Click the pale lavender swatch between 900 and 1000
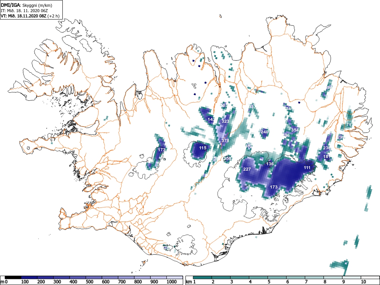380x285 pixels. pyautogui.click(x=158, y=277)
